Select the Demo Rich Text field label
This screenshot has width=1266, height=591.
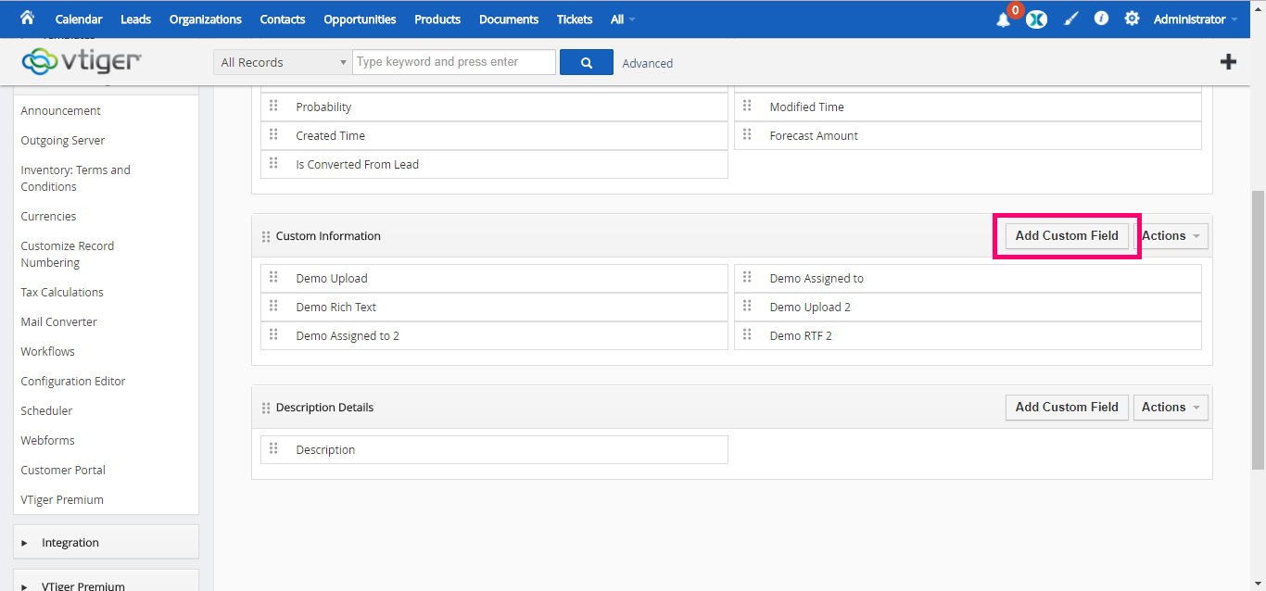335,307
